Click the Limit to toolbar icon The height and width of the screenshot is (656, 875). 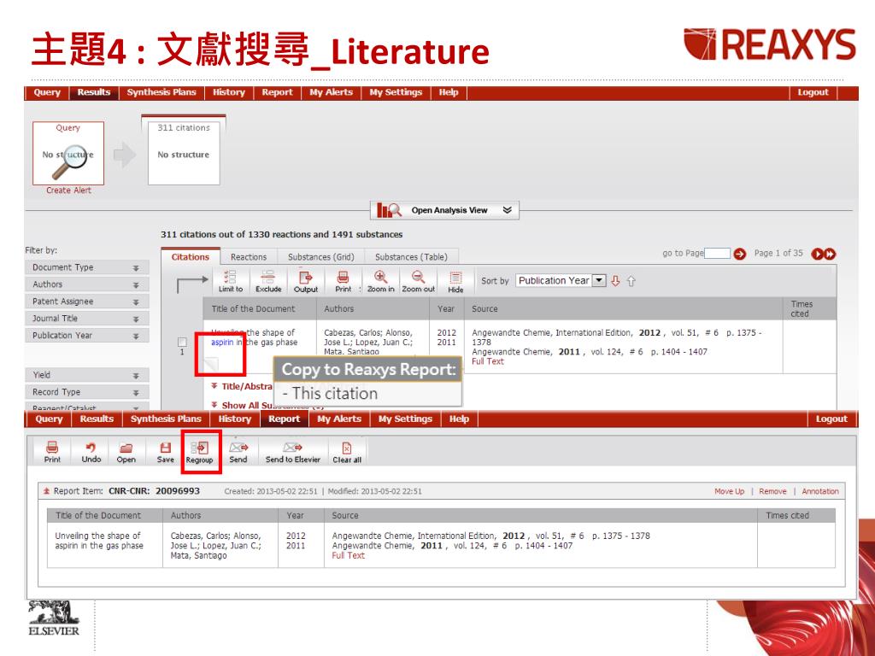click(230, 280)
